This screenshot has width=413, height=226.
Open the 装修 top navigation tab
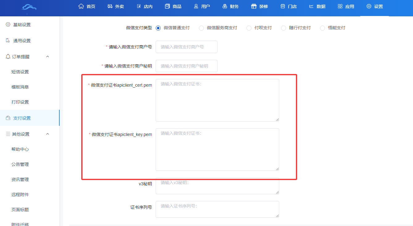[x=259, y=6]
